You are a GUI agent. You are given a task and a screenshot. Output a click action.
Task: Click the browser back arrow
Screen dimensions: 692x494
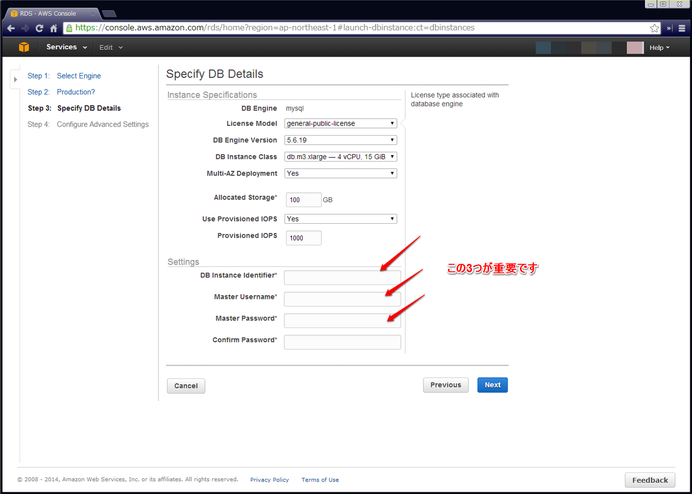point(11,28)
